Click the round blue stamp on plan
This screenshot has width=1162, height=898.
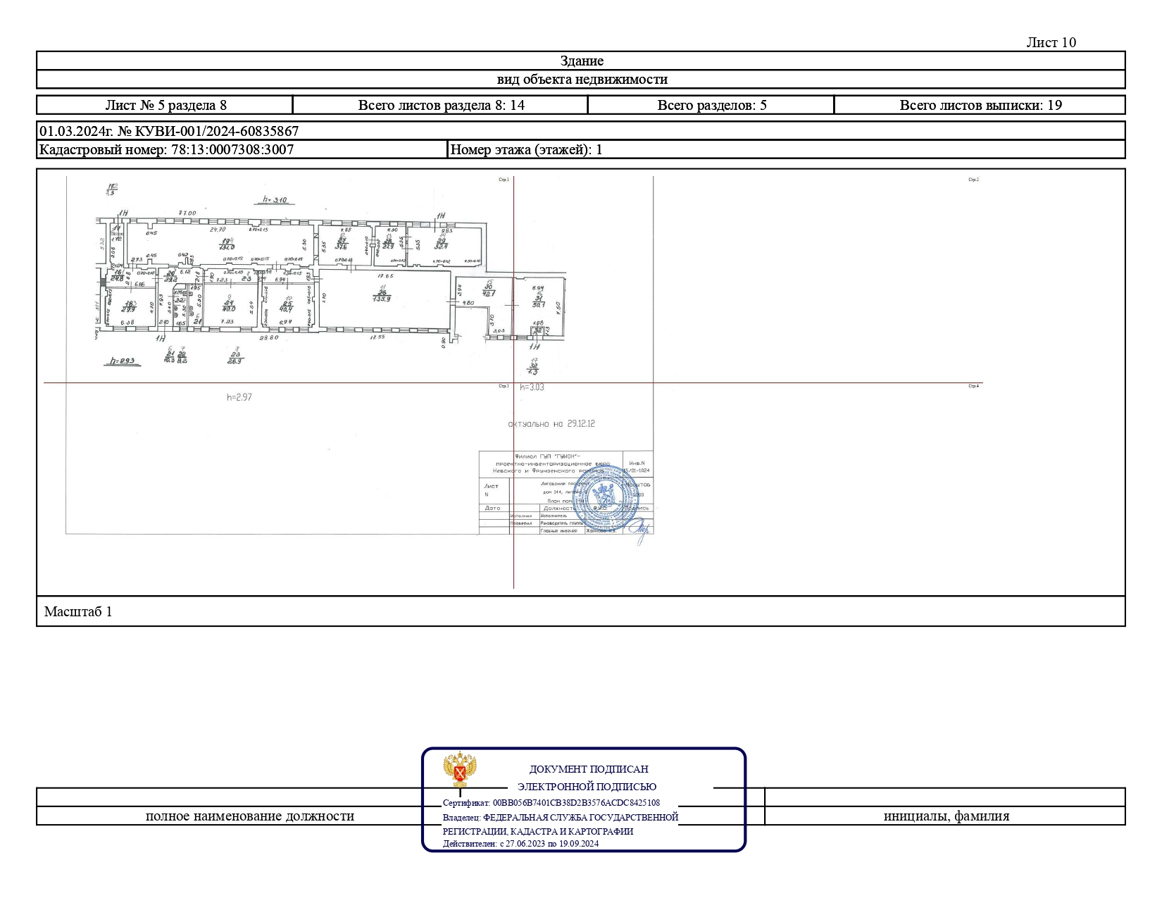click(606, 498)
